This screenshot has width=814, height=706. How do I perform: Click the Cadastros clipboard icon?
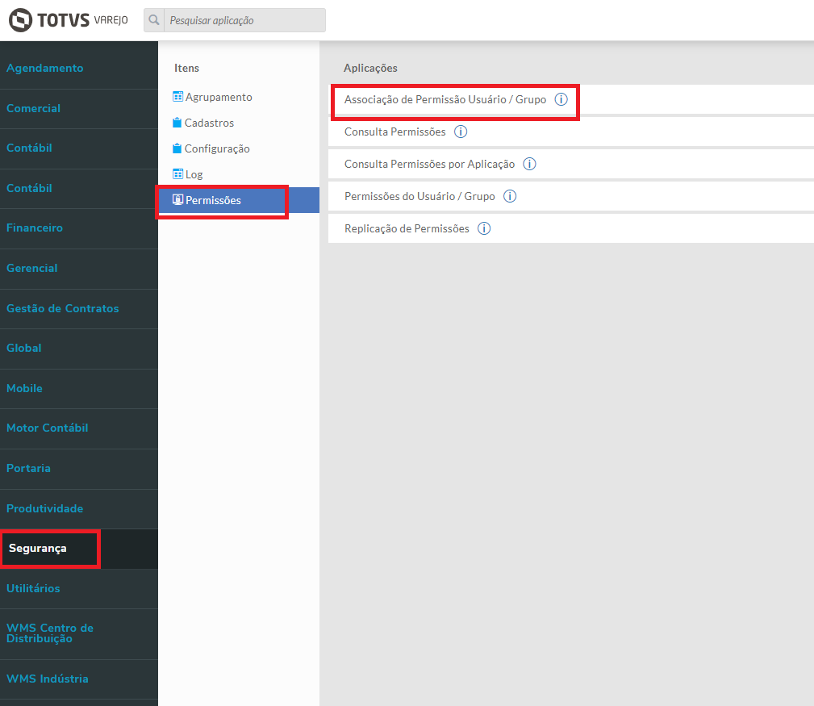[x=177, y=123]
